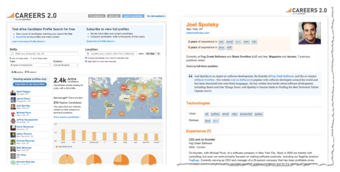Open the 'for employers' nav item
Screen dimensions: 340x172
point(97,16)
